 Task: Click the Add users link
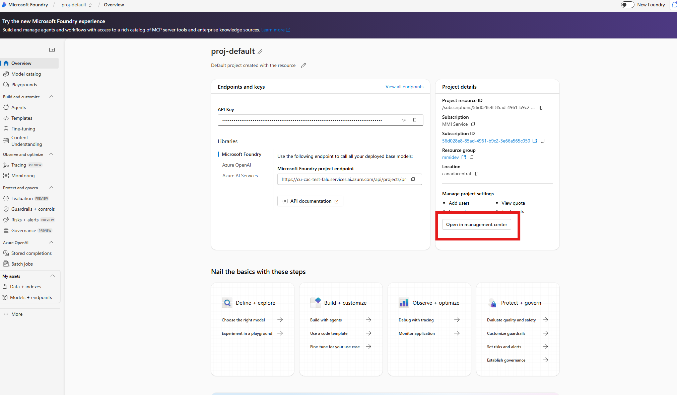[x=459, y=203]
